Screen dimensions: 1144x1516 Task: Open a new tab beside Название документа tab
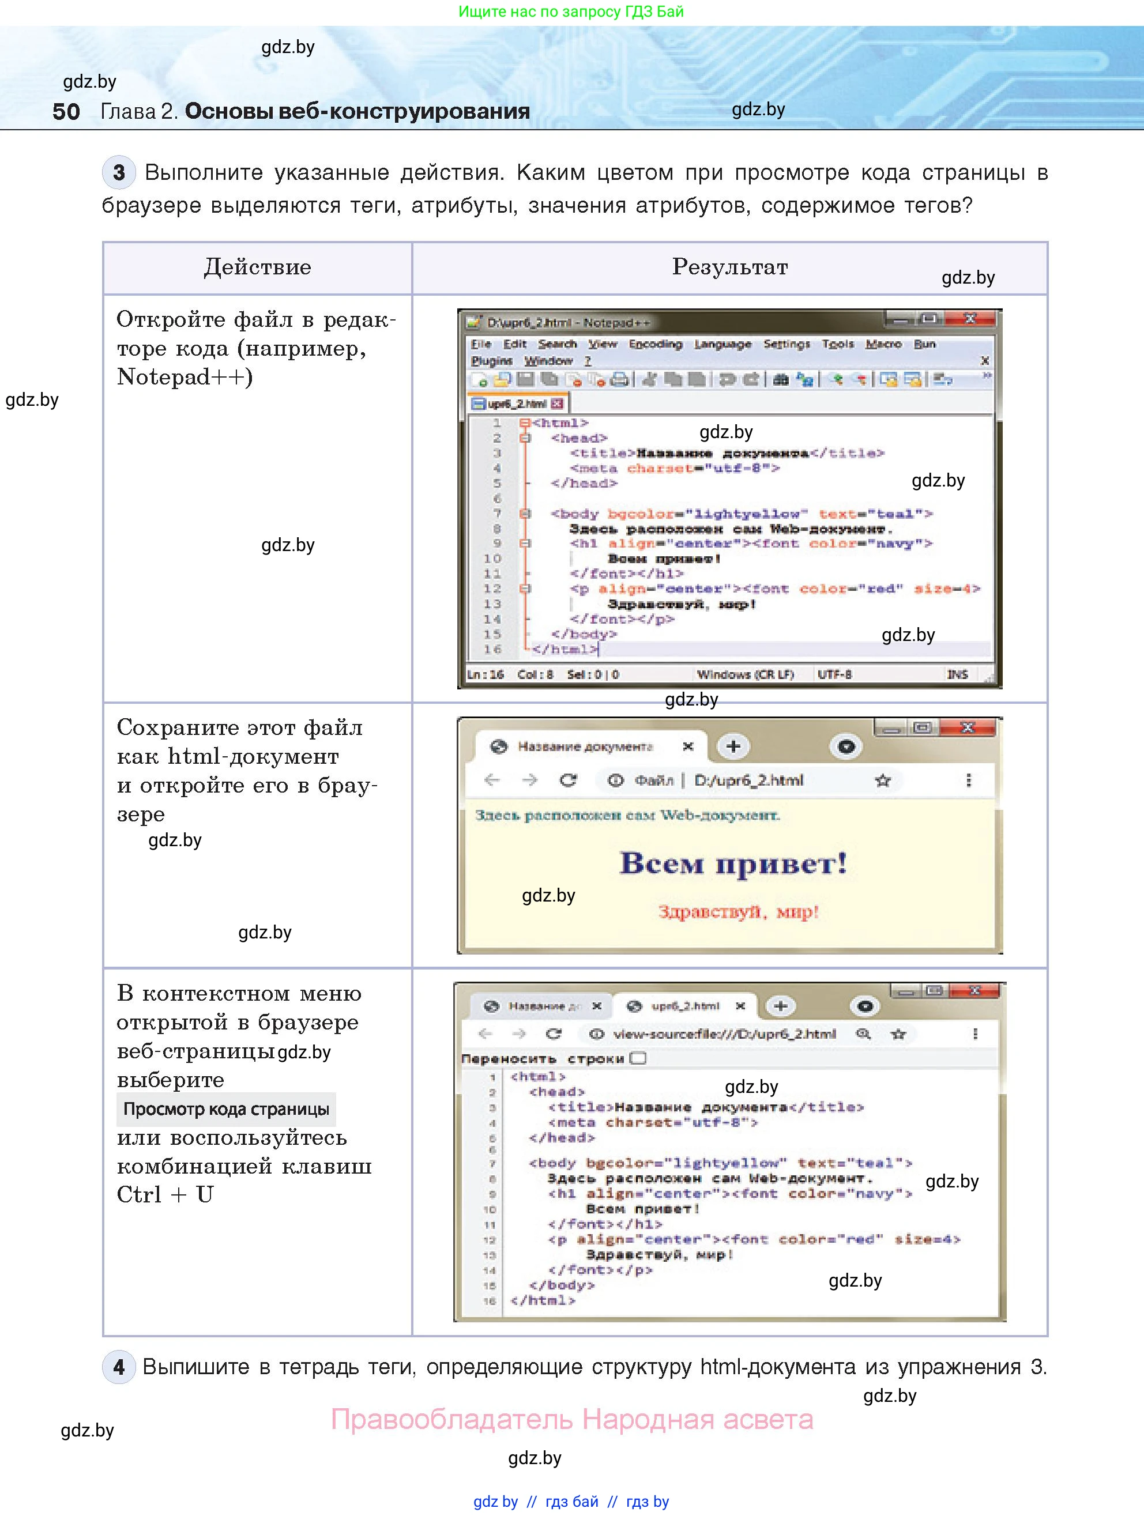pyautogui.click(x=733, y=746)
